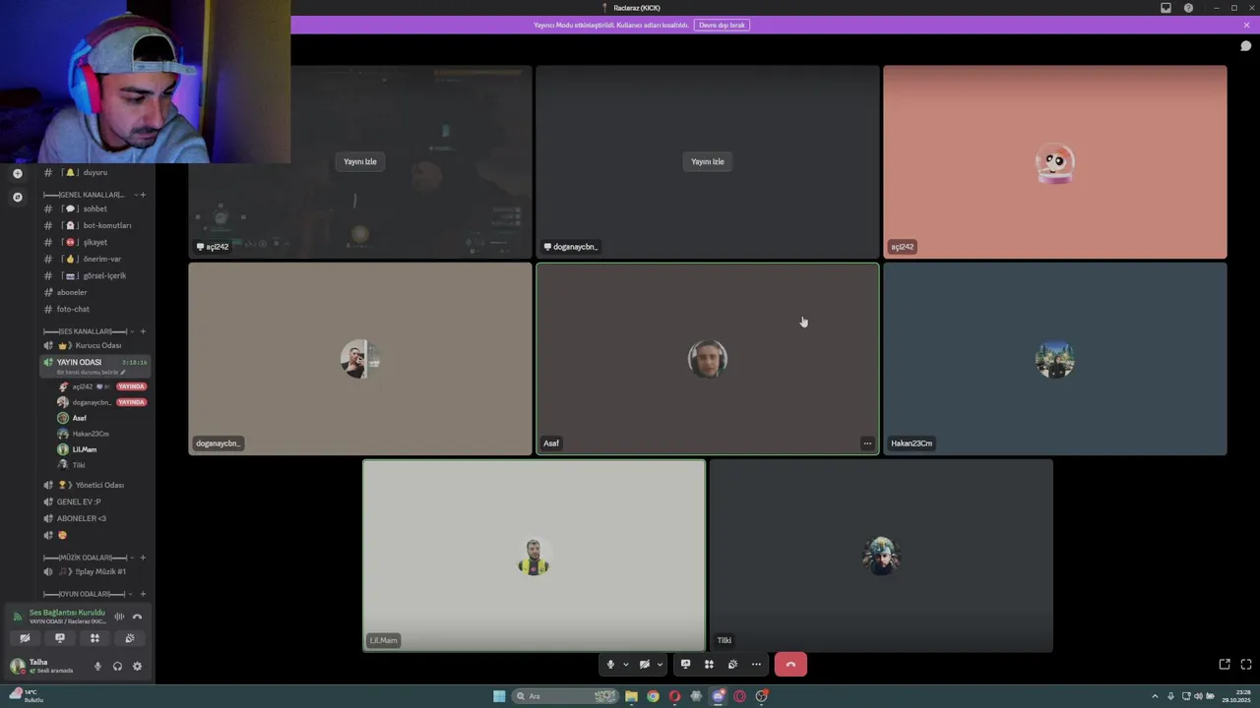Mute microphone in user panel

97,666
